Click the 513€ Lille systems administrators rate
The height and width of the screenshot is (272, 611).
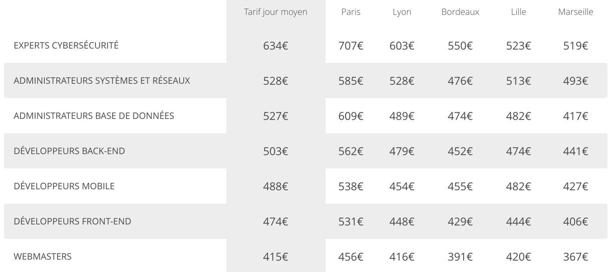pos(518,81)
